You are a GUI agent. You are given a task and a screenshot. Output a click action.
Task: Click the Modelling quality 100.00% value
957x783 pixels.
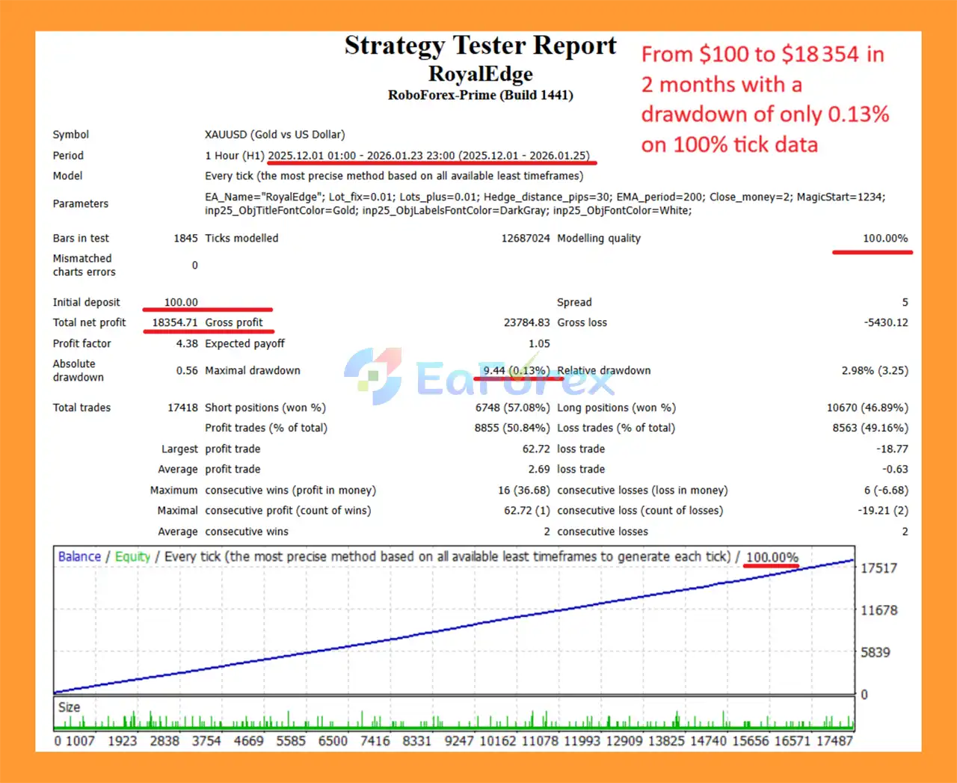pos(885,239)
